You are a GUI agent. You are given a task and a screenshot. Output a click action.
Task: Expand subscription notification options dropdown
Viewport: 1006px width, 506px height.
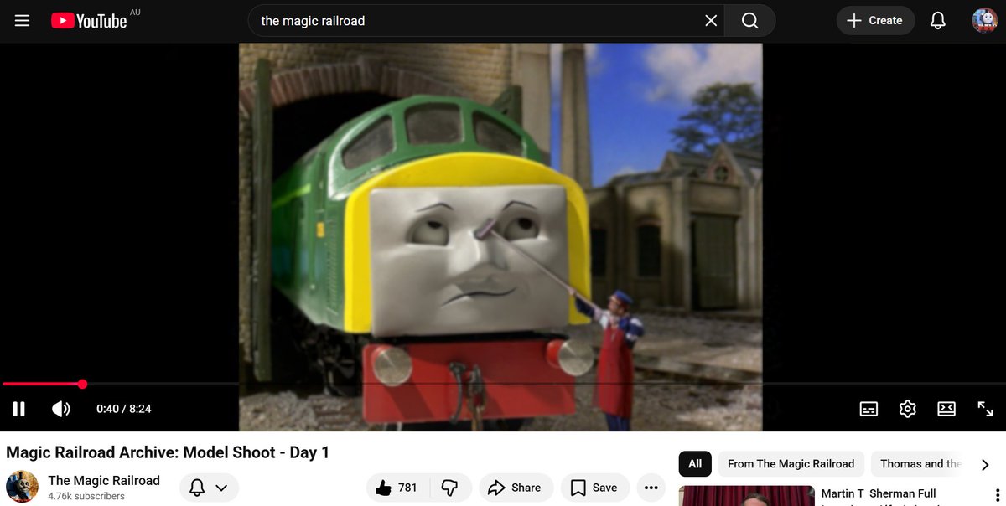pos(209,488)
